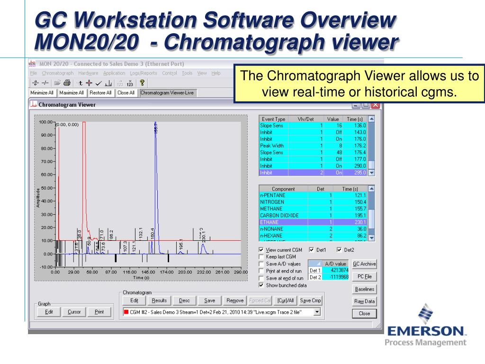Click the Desc button
This screenshot has height=364, width=485.
coord(184,300)
